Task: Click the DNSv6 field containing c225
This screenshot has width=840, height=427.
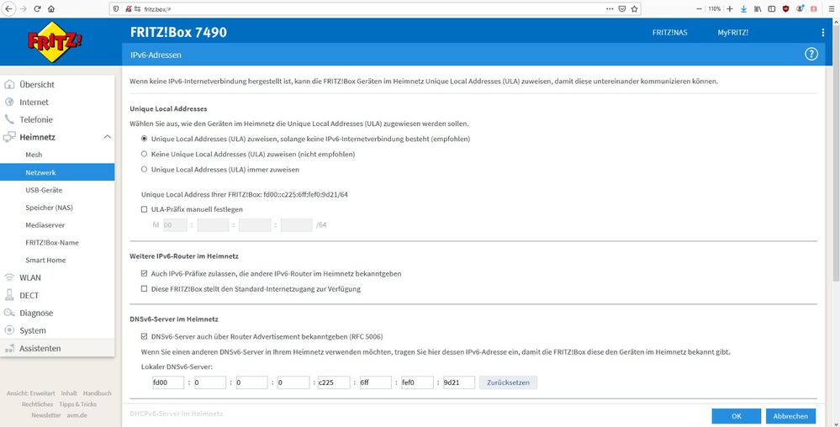Action: pos(334,382)
